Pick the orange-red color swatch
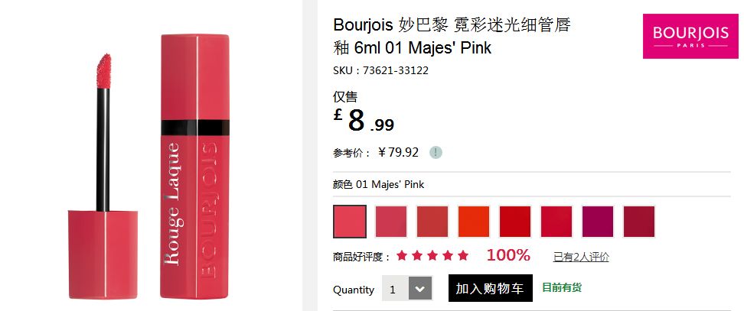744x311 pixels. (x=474, y=222)
